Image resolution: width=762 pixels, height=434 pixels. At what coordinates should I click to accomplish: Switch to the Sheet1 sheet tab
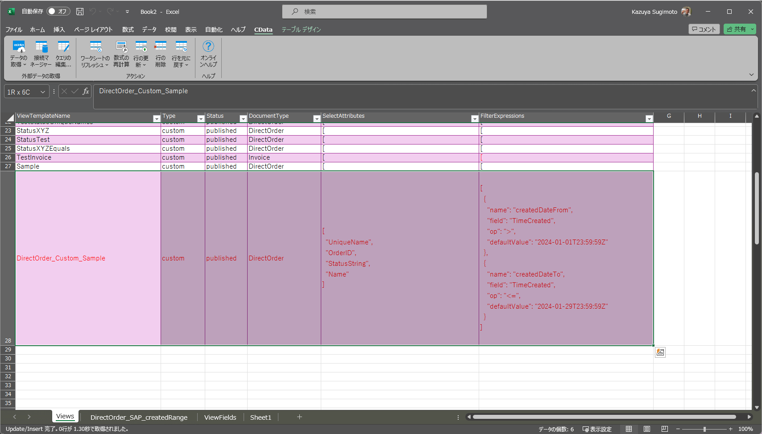pyautogui.click(x=261, y=417)
